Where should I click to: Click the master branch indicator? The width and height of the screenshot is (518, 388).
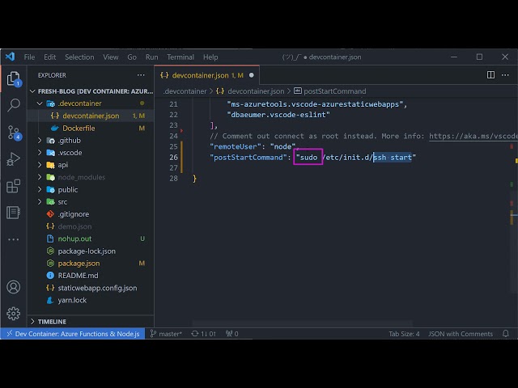point(166,334)
